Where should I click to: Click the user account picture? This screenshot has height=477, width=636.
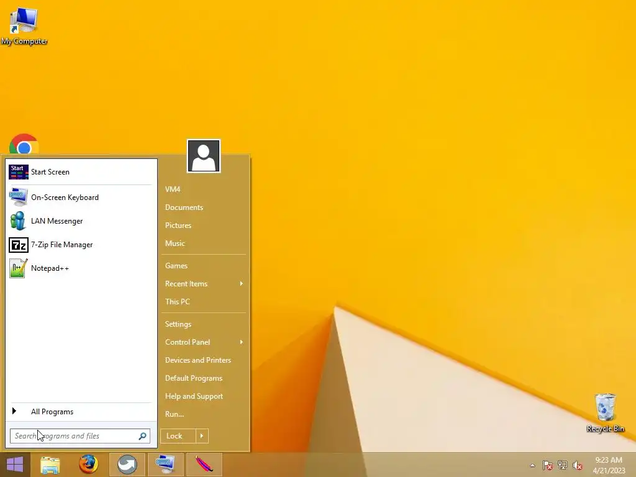(x=204, y=156)
